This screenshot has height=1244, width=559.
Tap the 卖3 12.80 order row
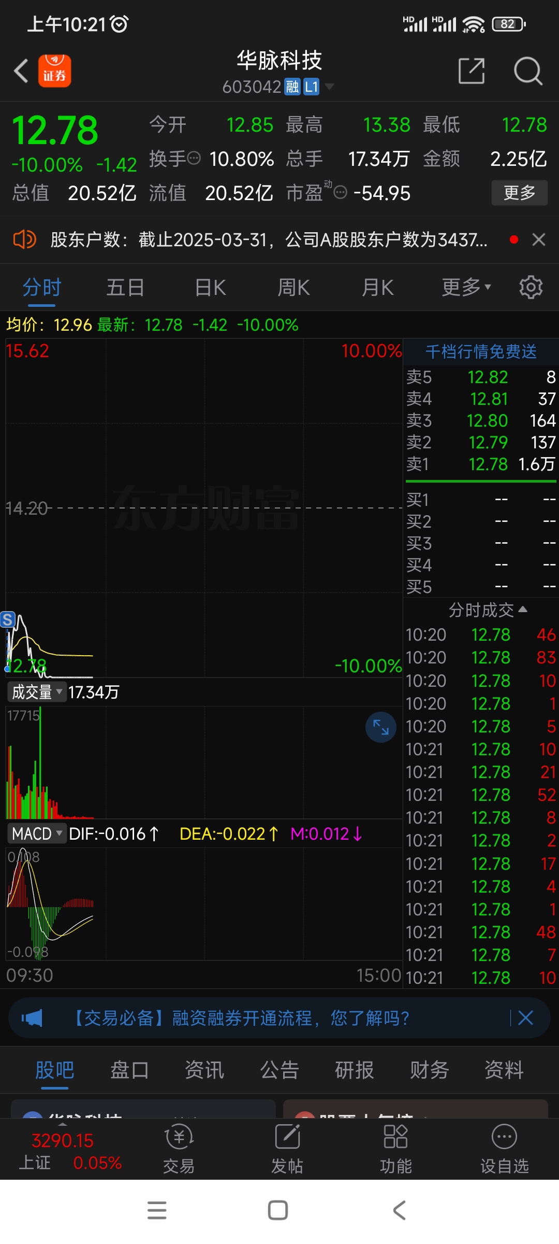click(x=481, y=420)
